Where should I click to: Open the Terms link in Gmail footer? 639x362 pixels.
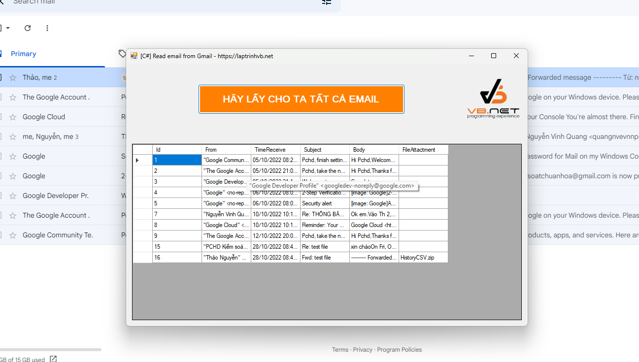(x=340, y=350)
